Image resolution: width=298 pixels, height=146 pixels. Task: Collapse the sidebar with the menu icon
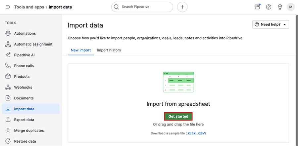[8, 7]
